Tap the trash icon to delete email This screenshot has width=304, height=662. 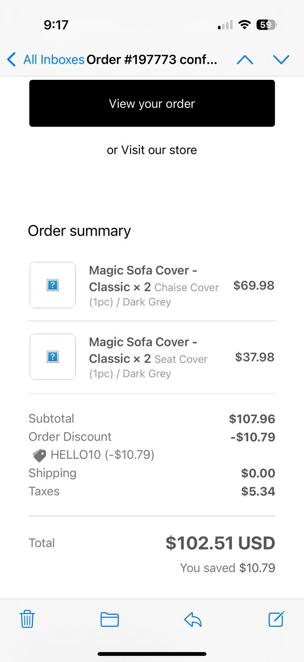[27, 619]
